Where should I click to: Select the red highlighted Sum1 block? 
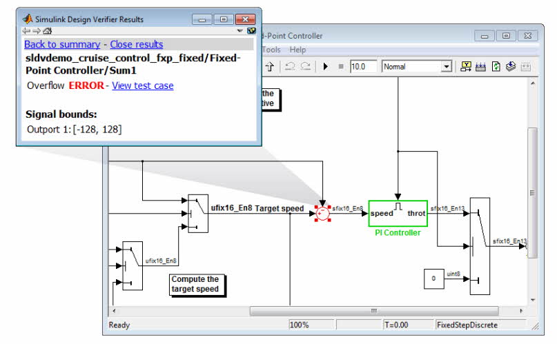(322, 214)
